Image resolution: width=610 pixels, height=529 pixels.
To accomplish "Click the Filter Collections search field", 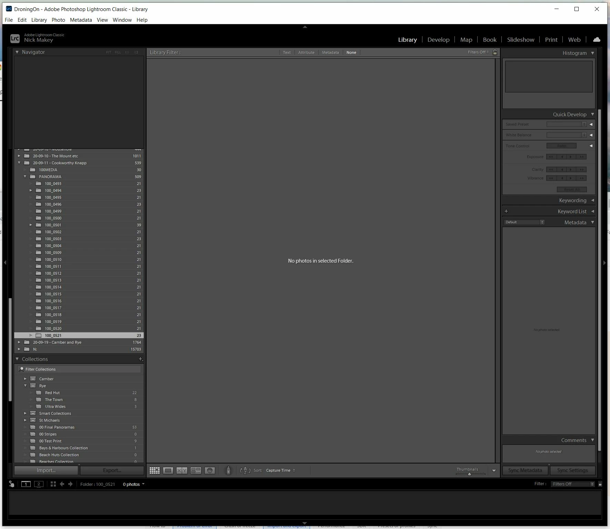I will click(x=79, y=369).
